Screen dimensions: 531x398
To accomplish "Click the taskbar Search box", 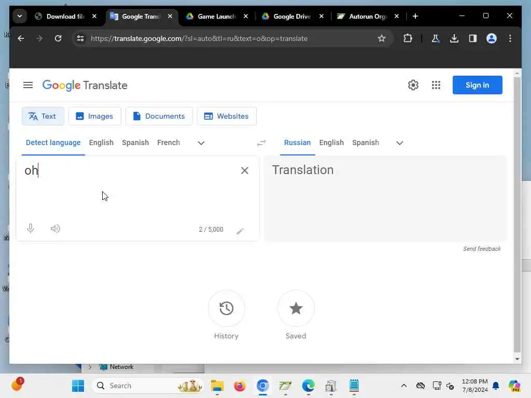I will click(x=148, y=386).
